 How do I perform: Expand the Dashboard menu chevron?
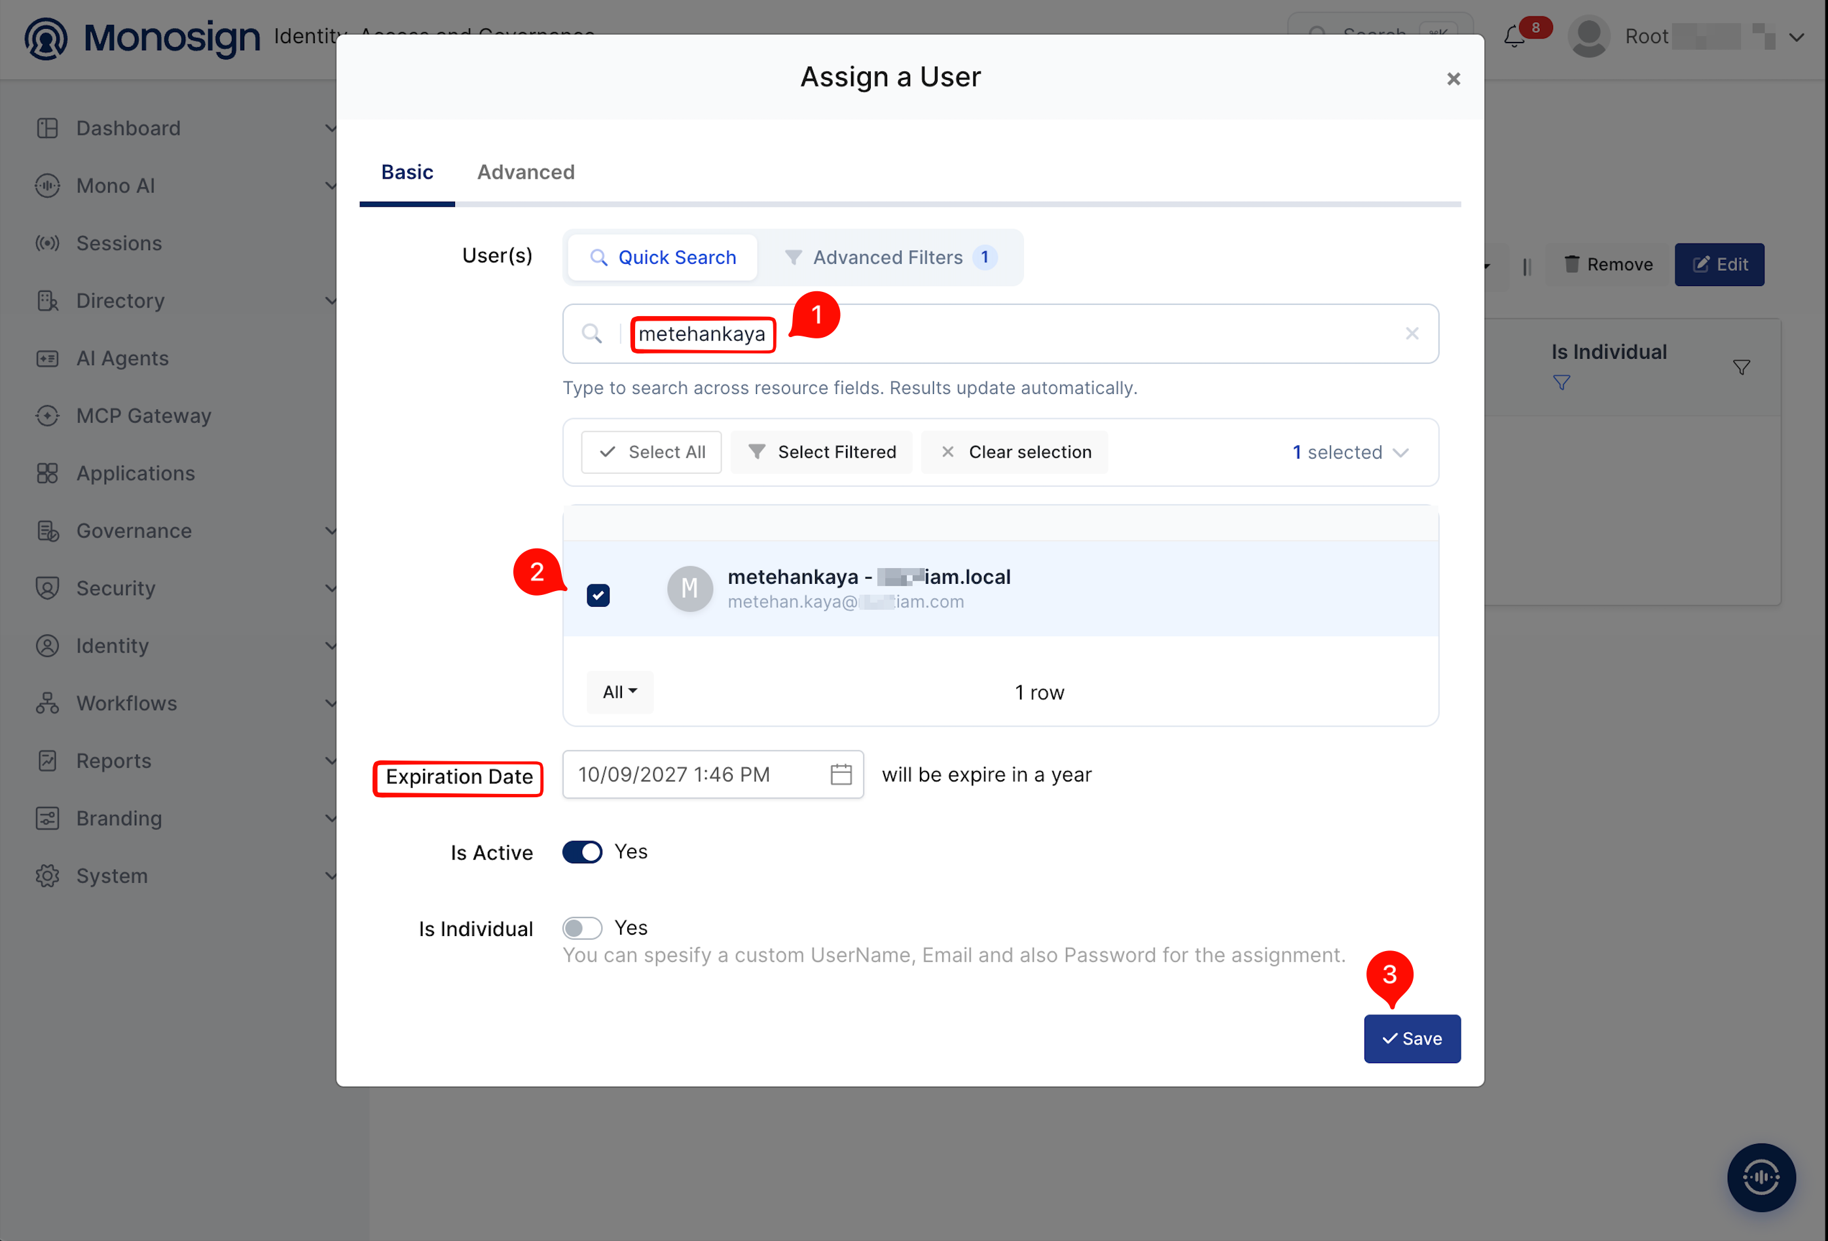click(x=331, y=128)
